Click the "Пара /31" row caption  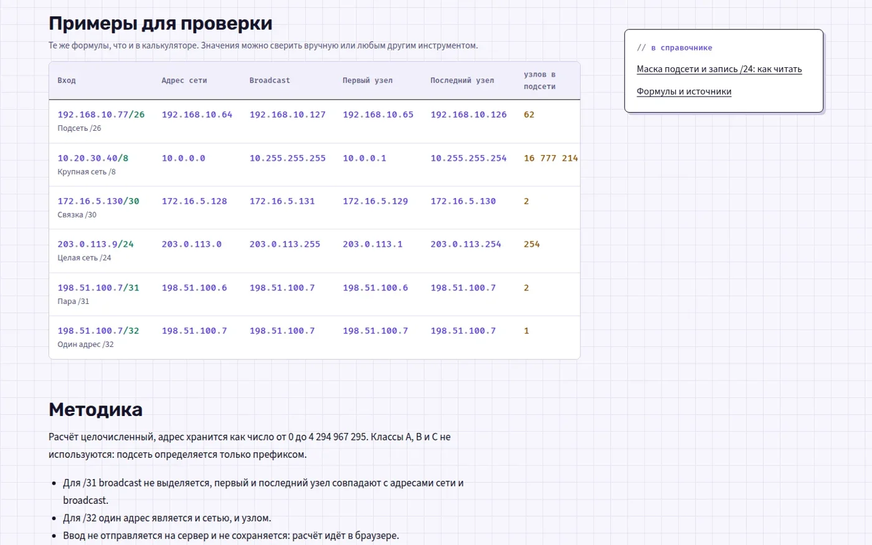pyautogui.click(x=73, y=301)
